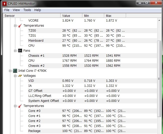The width and height of the screenshot is (163, 134).
Task: Click the vertical scrollbar thumb
Action: pyautogui.click(x=159, y=79)
